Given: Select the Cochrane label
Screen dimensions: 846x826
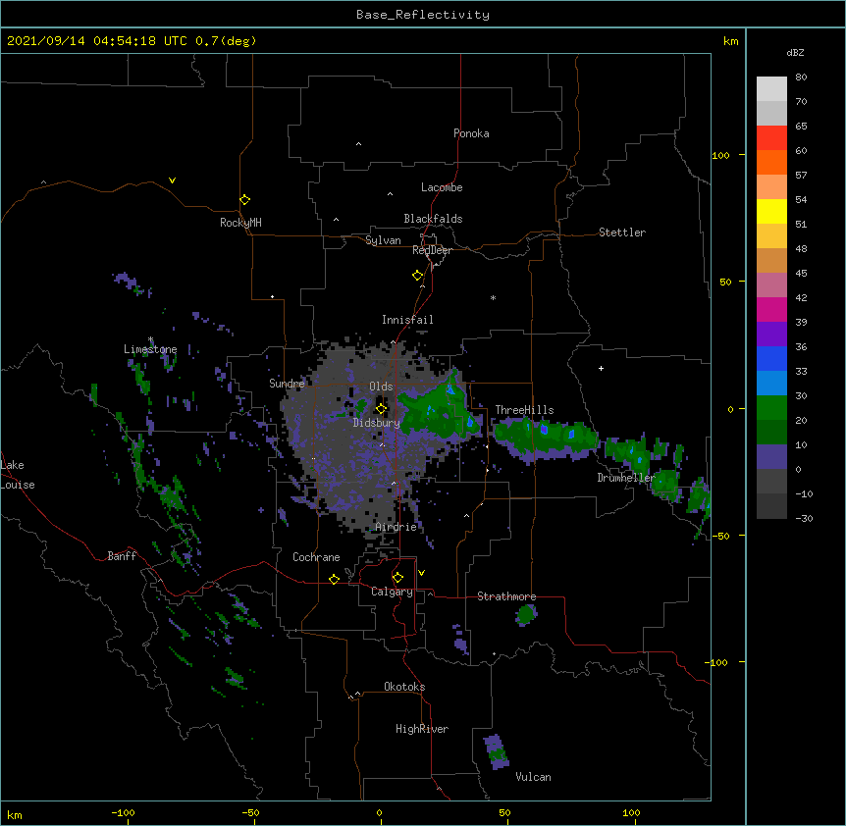Looking at the screenshot, I should [x=316, y=557].
